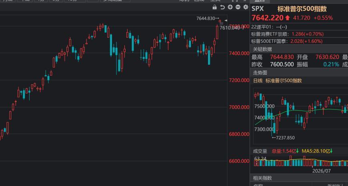Click the 7500.000 label in mini chart
348x186 pixels.
(x=264, y=106)
